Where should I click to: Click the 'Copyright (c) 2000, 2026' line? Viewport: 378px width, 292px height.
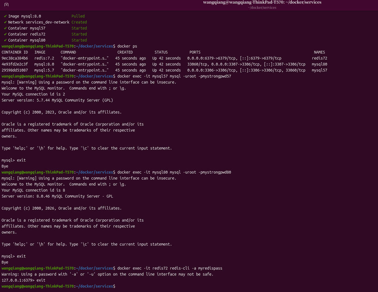[62, 208]
